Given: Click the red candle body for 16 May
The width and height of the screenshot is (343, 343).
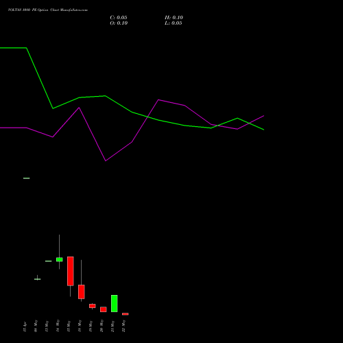Looking at the screenshot, I should 82,292.
